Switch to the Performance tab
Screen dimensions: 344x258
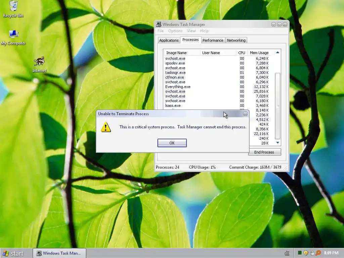[x=213, y=40]
